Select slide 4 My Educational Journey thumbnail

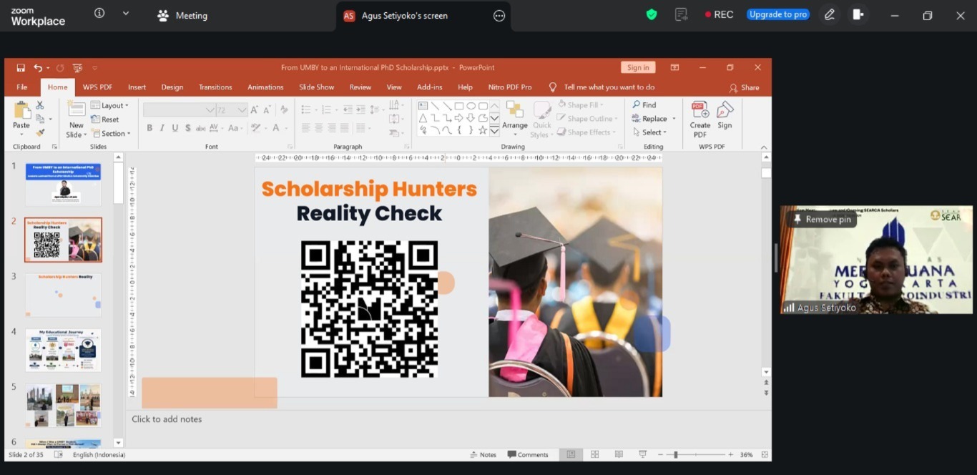pos(63,350)
